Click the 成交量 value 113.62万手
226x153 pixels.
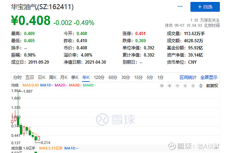(x=194, y=33)
